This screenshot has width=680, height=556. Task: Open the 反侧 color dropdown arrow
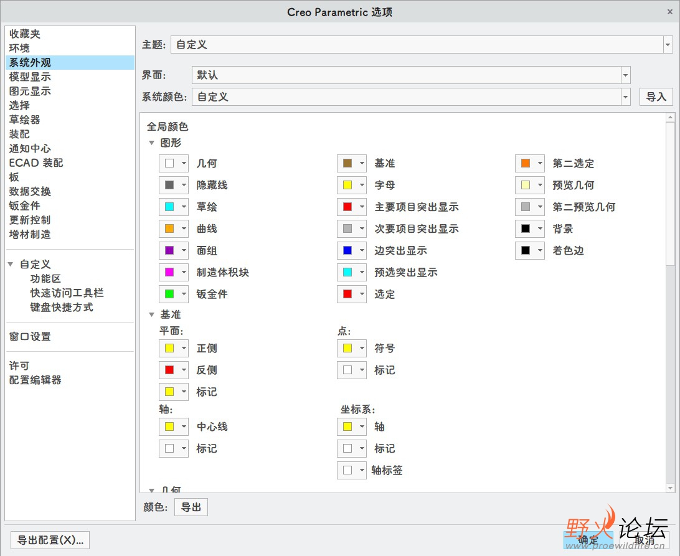click(184, 369)
